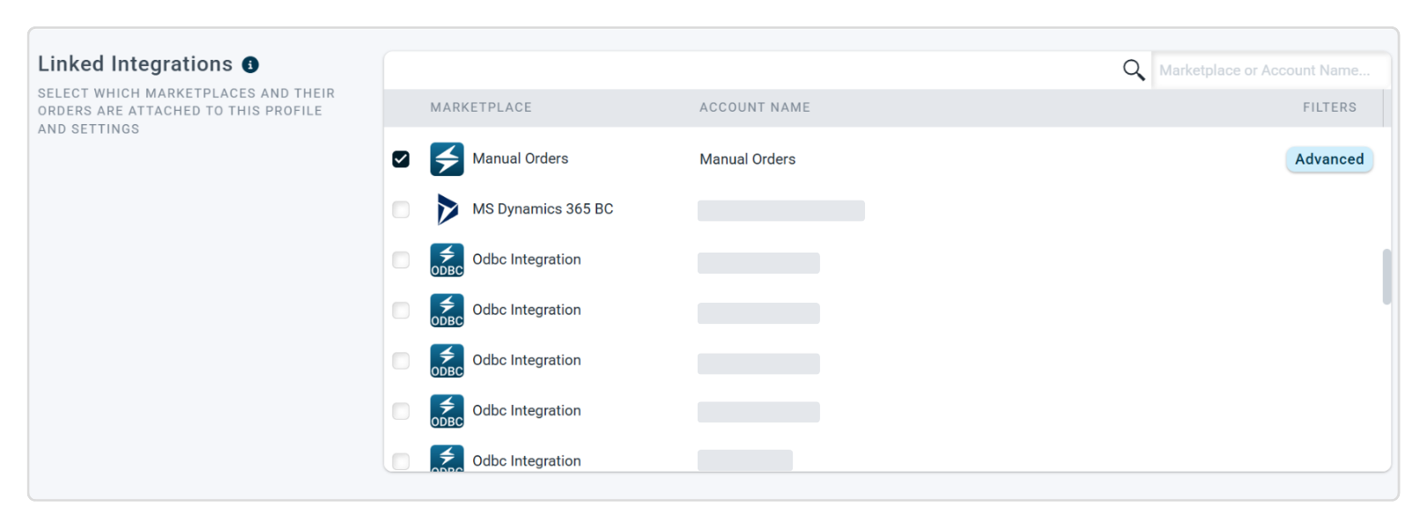1427x528 pixels.
Task: Click the FILTERS column header
Action: pyautogui.click(x=1329, y=107)
